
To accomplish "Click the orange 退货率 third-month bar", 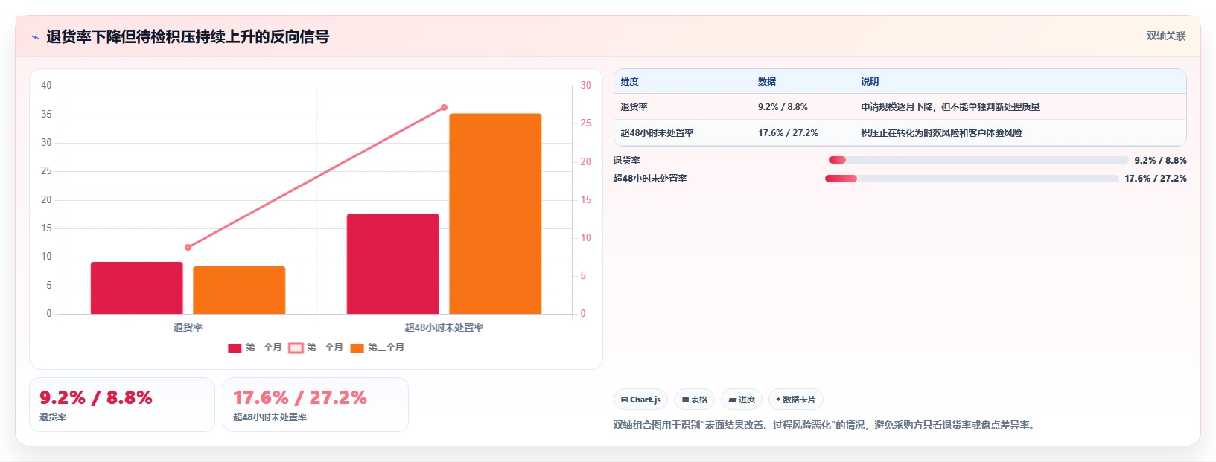I will tap(239, 290).
